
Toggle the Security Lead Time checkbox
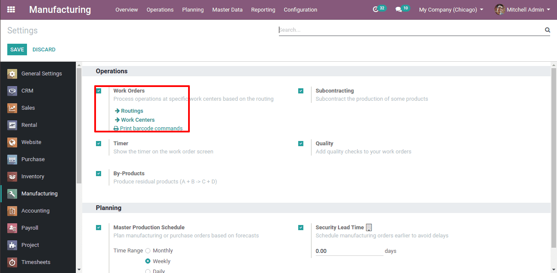coord(301,228)
